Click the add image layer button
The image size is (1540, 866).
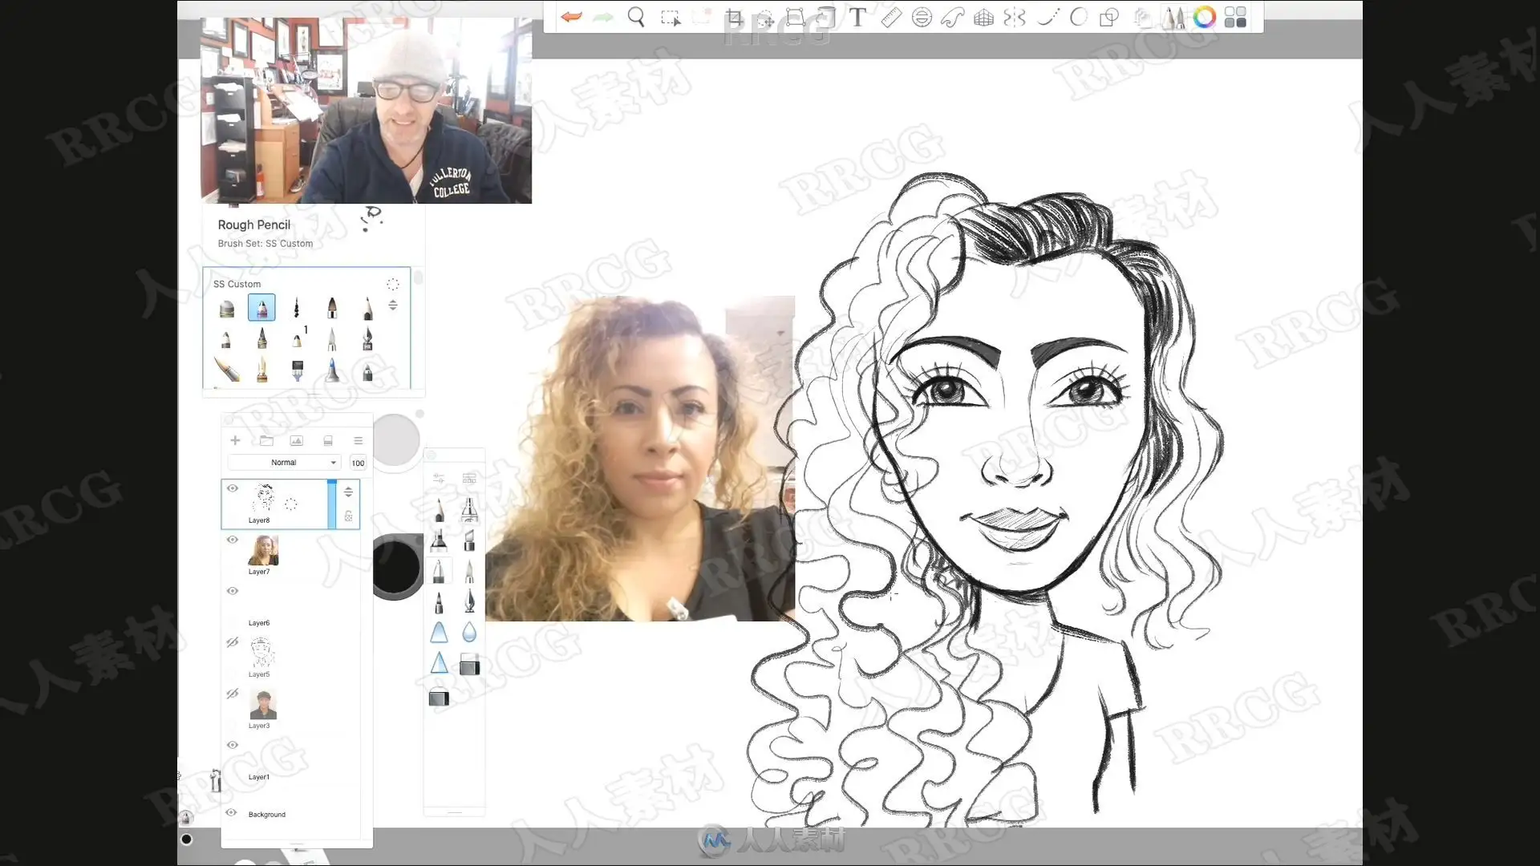click(x=297, y=440)
